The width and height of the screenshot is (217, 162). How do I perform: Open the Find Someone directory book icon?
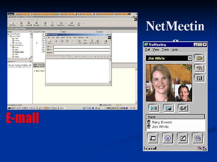tap(199, 78)
